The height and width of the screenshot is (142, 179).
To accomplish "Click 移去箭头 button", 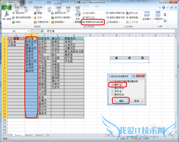I will pos(113,22).
